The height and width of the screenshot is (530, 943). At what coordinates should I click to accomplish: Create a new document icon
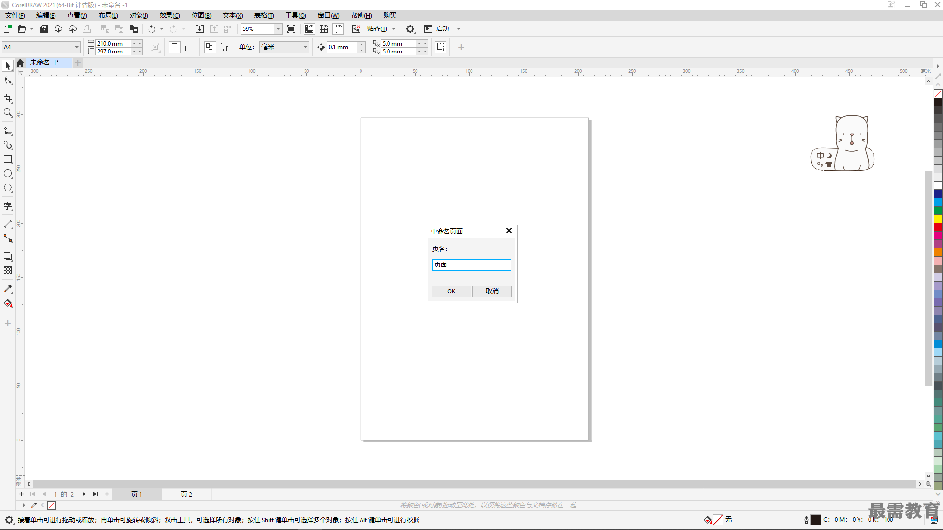click(8, 29)
